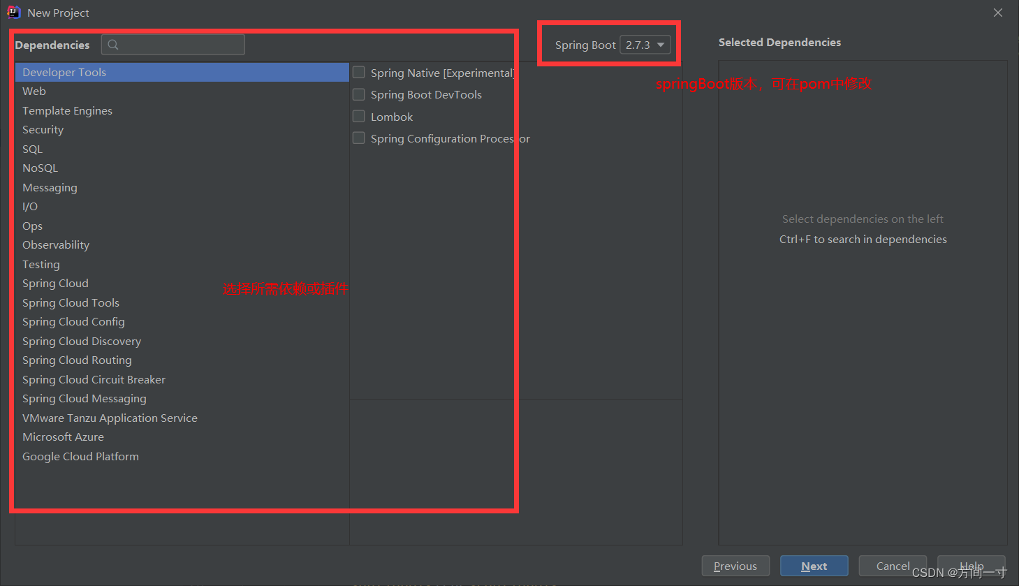Select the Google Cloud Platform category
This screenshot has width=1019, height=586.
[182, 456]
